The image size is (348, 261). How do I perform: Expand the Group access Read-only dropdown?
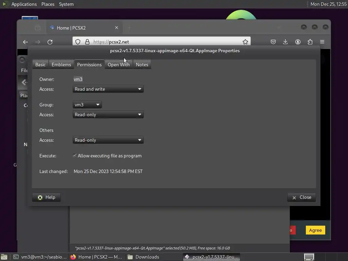click(108, 115)
